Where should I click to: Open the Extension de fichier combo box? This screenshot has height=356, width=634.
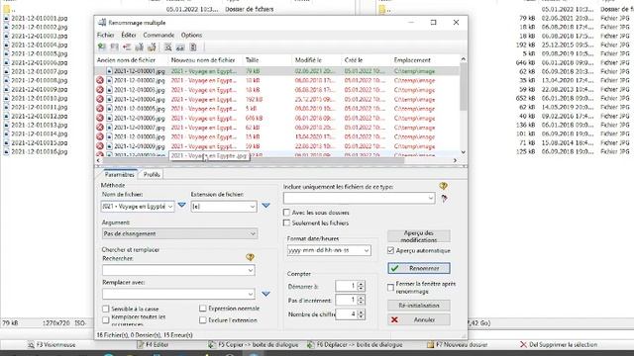tap(253, 207)
